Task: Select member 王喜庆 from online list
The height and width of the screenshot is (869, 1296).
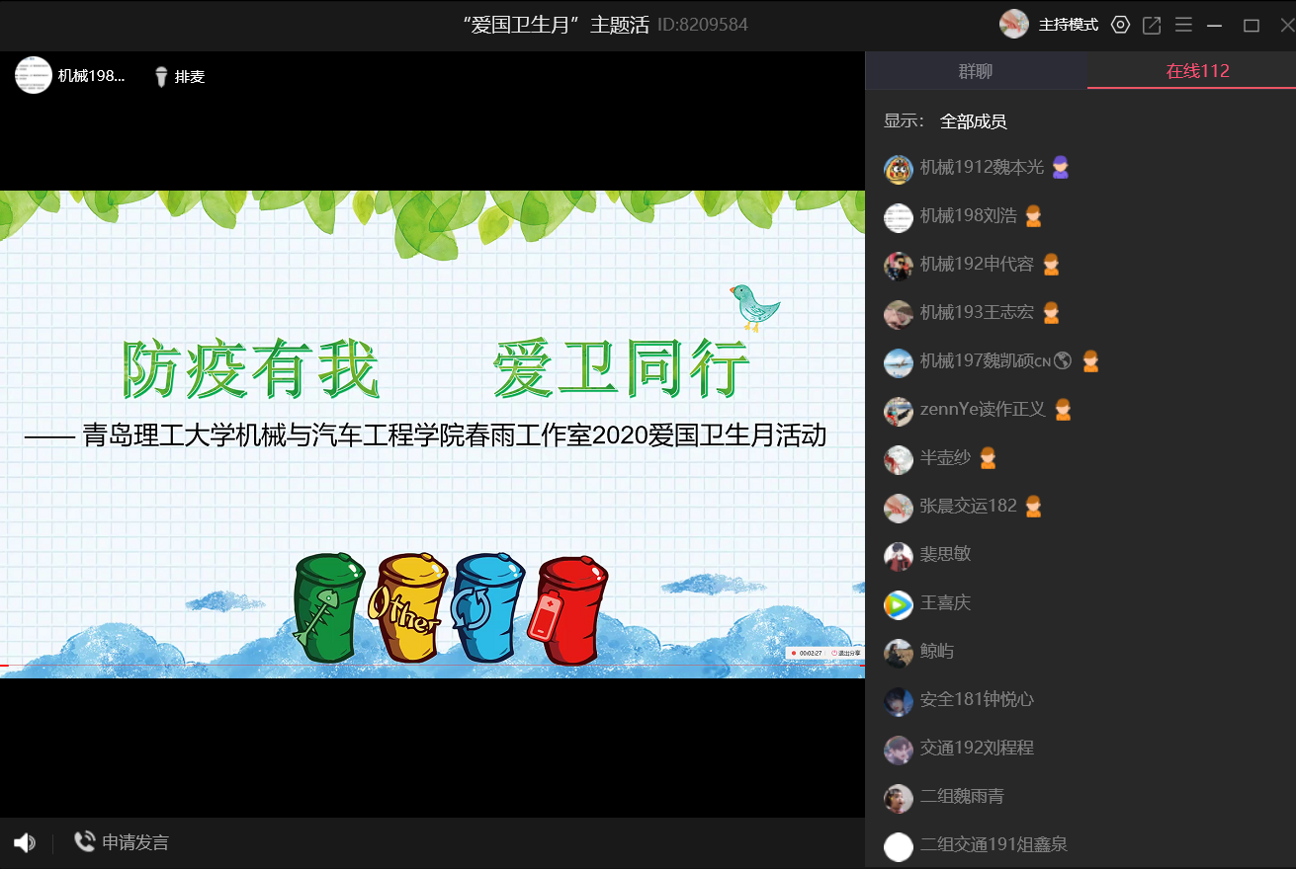Action: (x=945, y=602)
